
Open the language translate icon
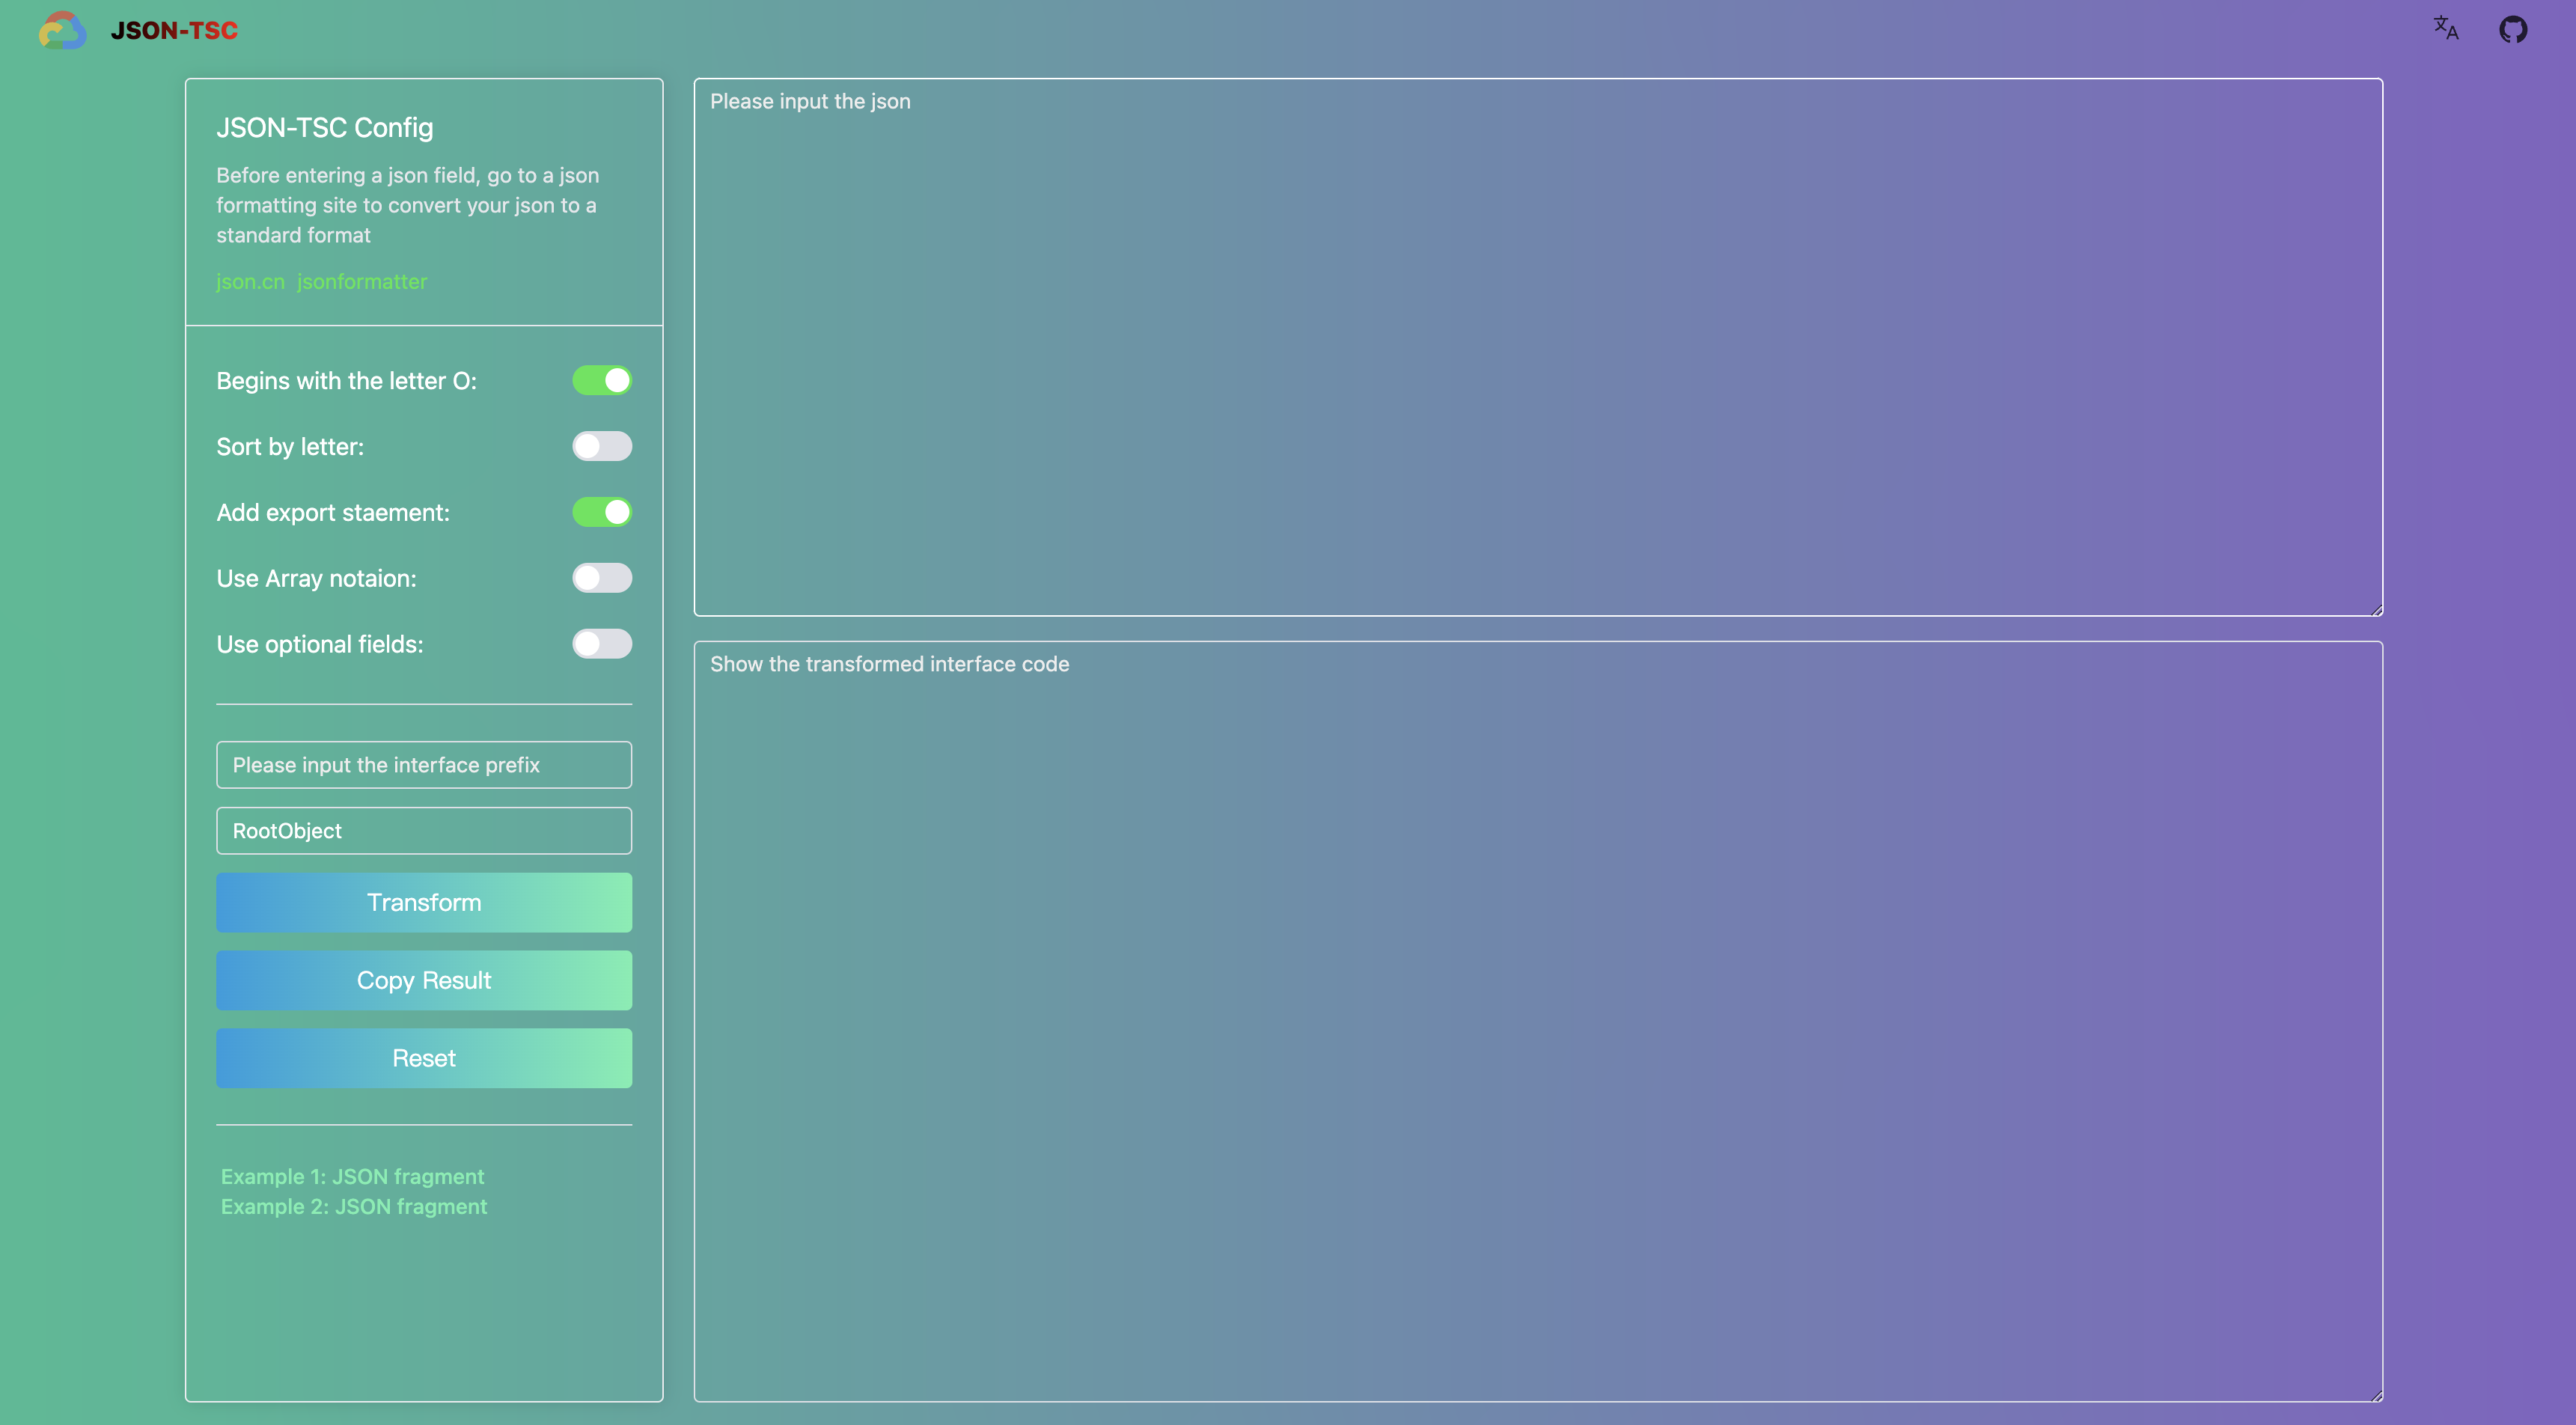click(x=2445, y=28)
